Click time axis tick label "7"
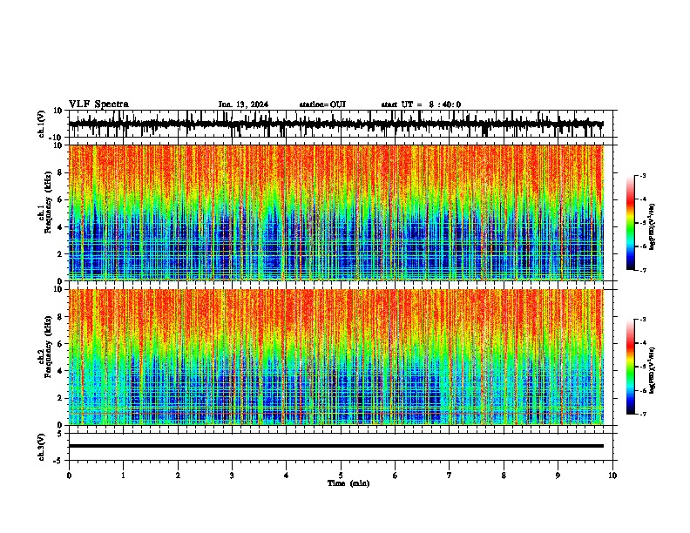 pos(450,476)
